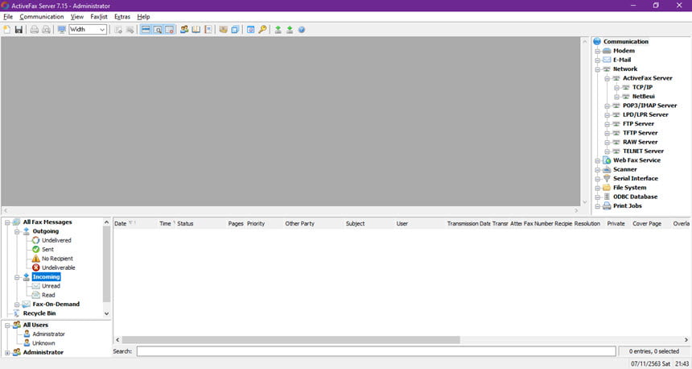Click the golden key toolbar icon

tap(262, 30)
